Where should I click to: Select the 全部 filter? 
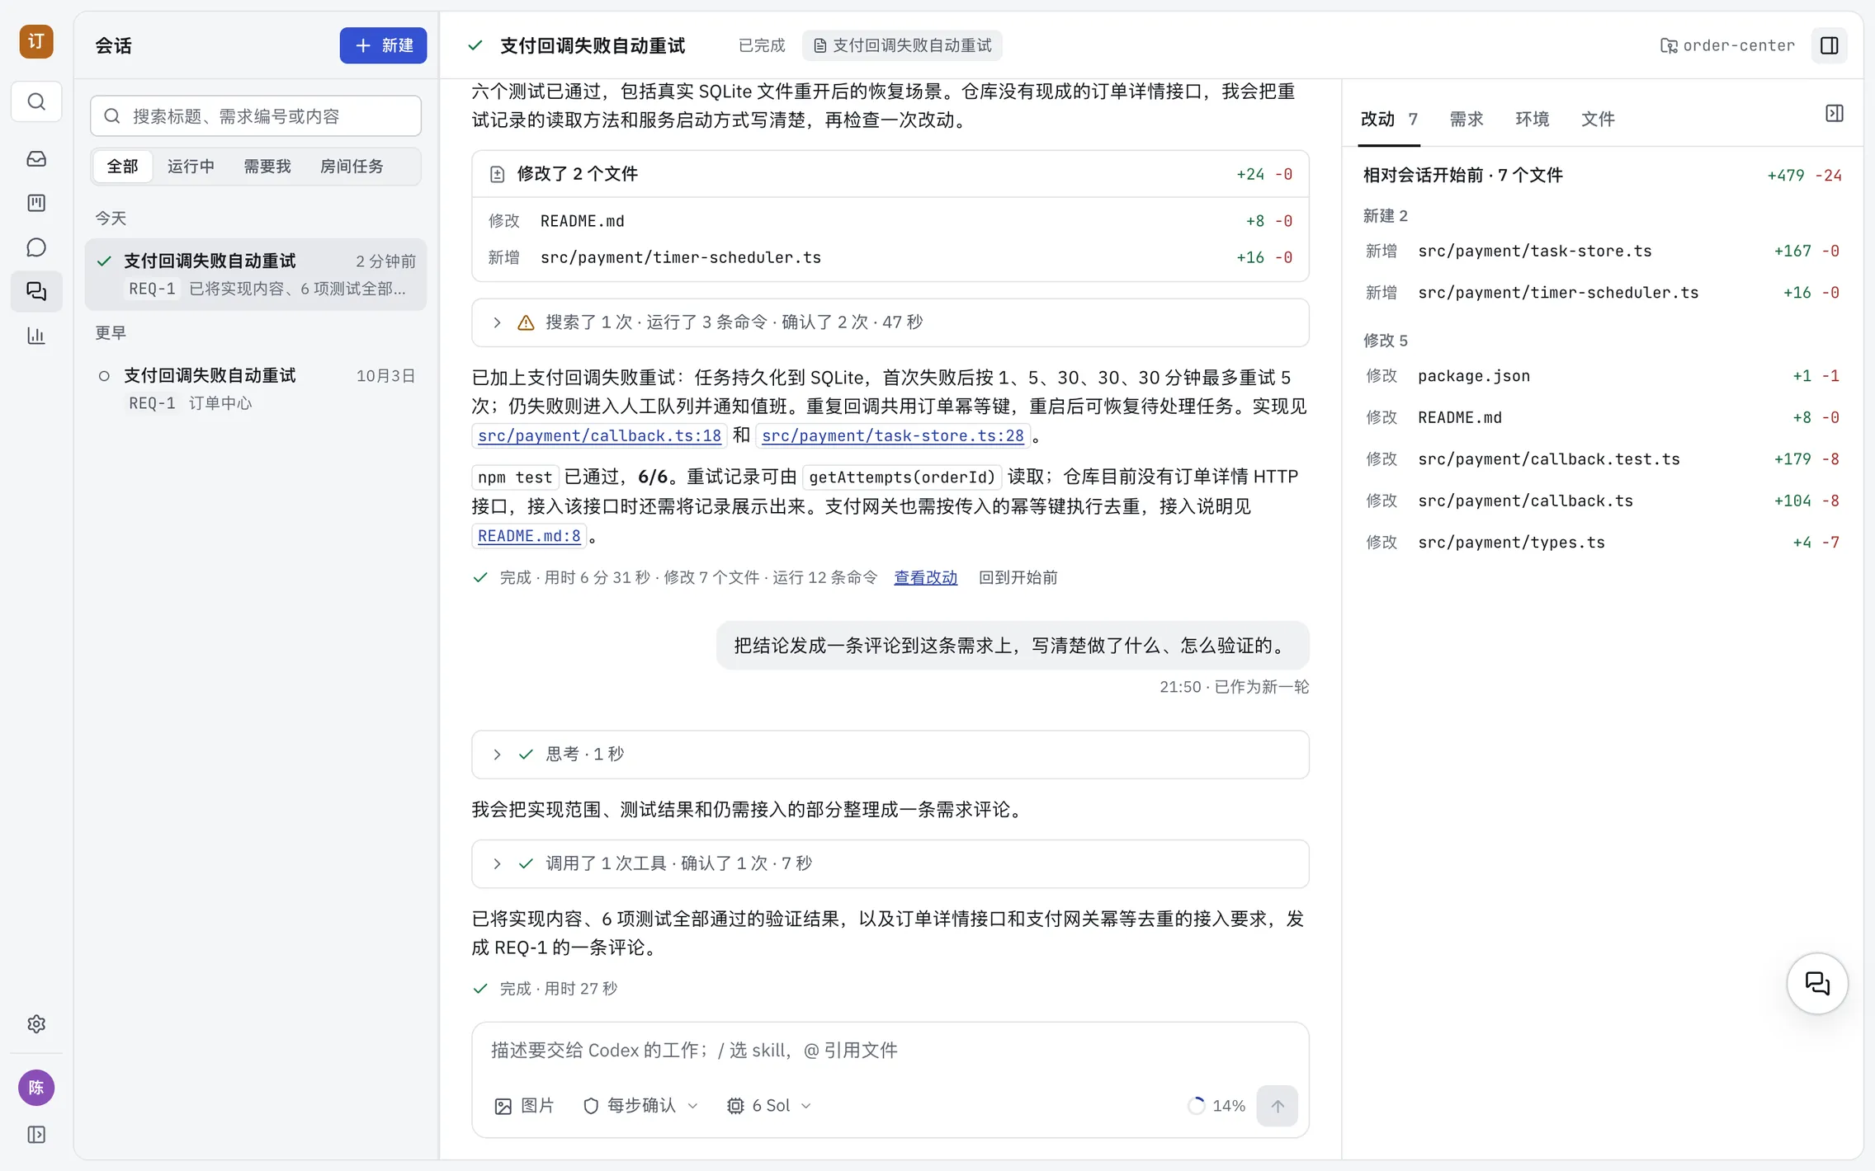[x=122, y=167]
